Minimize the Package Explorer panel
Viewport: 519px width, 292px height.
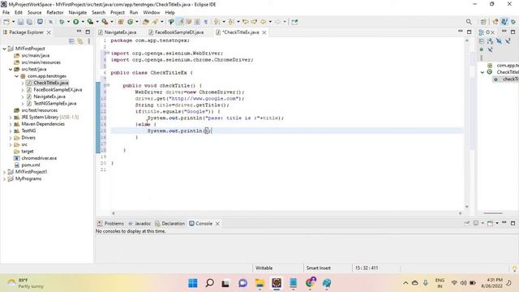click(x=79, y=32)
